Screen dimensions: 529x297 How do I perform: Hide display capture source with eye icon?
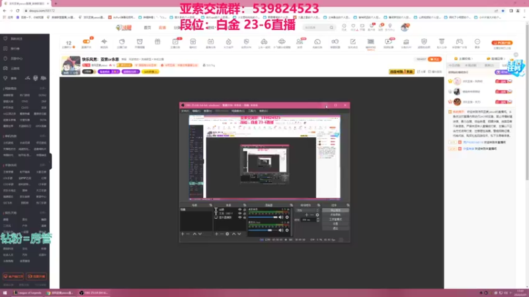click(x=240, y=217)
